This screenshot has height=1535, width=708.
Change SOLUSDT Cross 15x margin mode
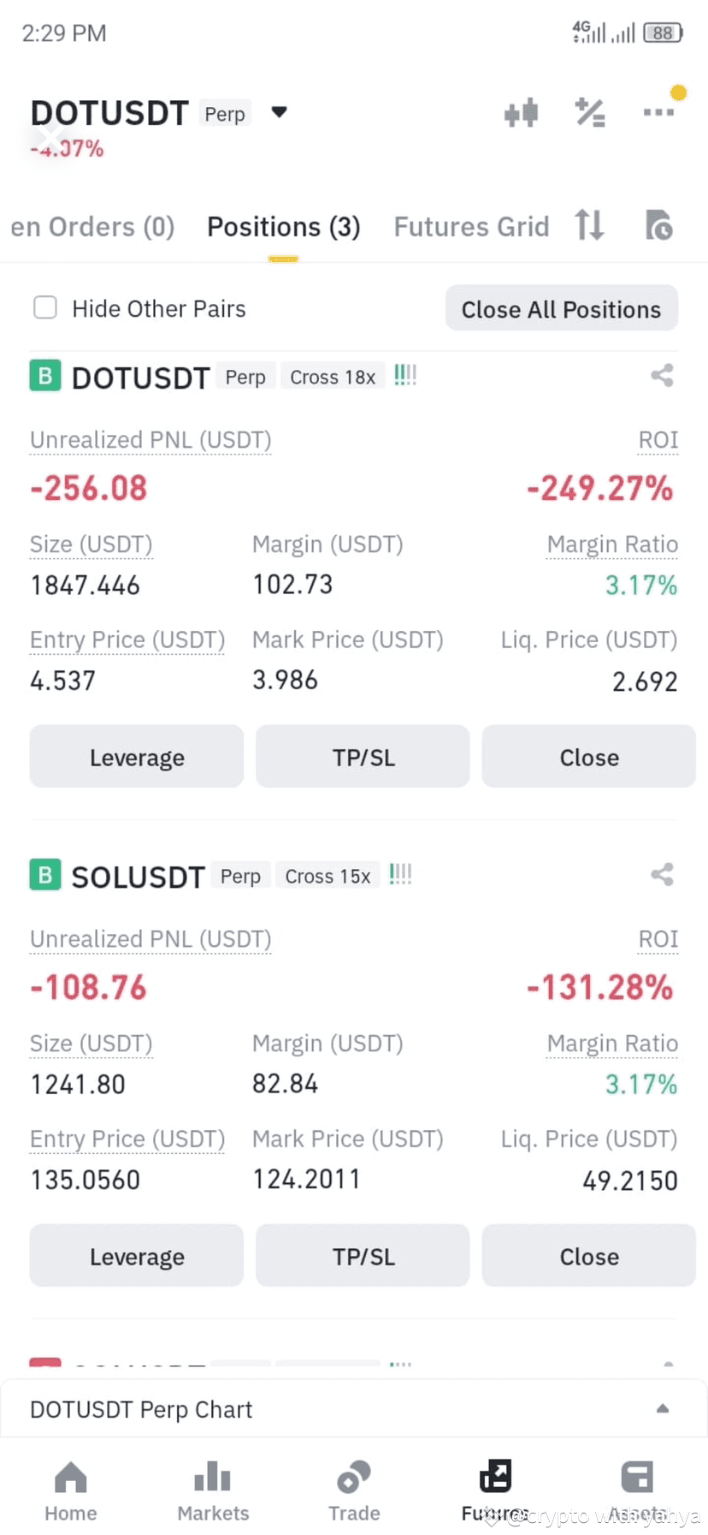[327, 876]
